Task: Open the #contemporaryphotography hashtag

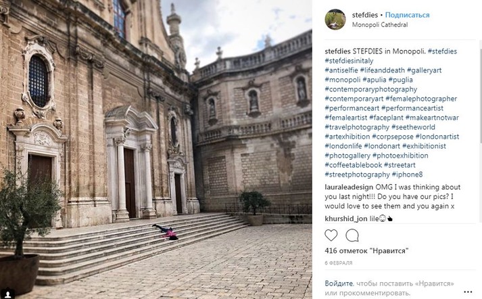Action: pos(370,89)
